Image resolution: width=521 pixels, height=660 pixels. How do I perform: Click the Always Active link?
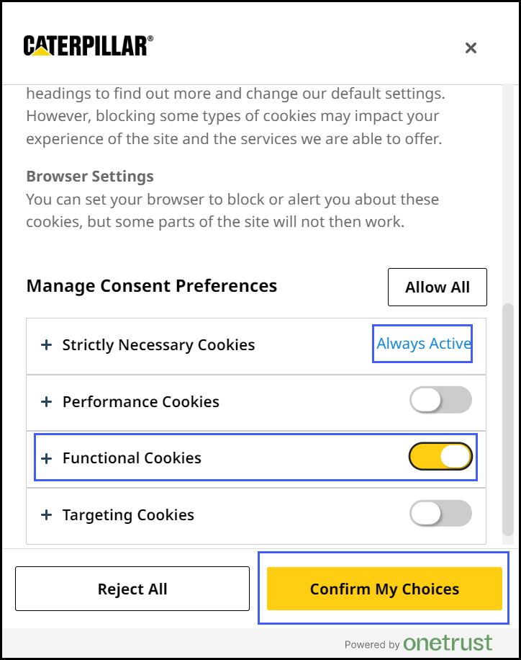[x=422, y=344]
